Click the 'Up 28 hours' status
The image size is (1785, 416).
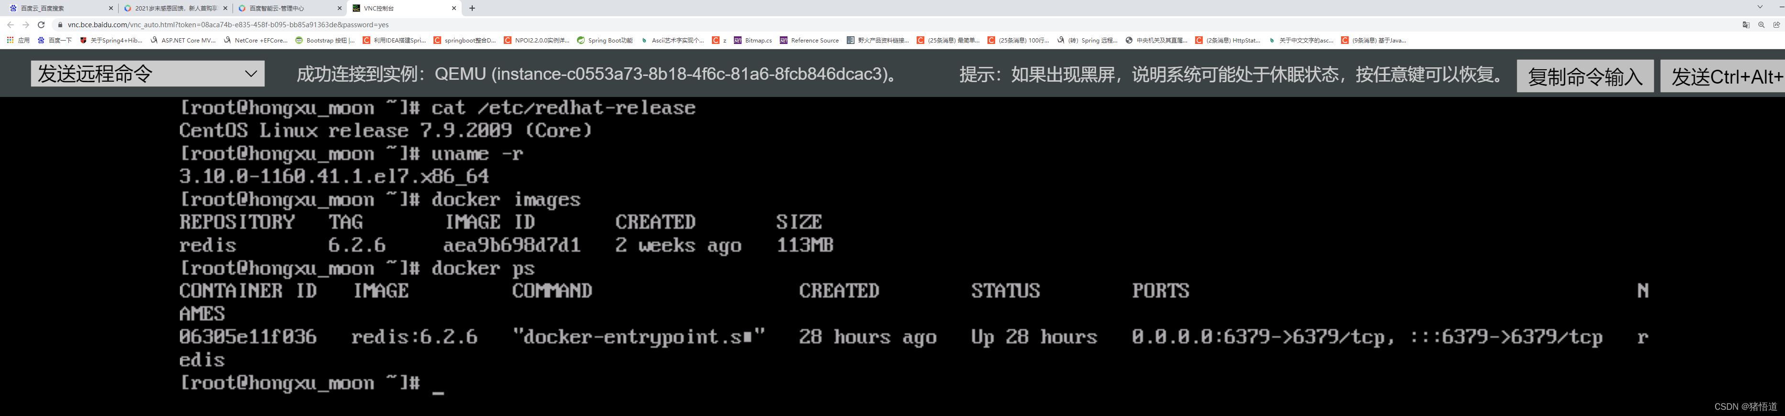point(1034,337)
